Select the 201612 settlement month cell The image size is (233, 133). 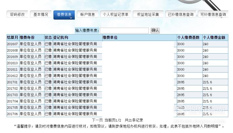tap(12, 76)
